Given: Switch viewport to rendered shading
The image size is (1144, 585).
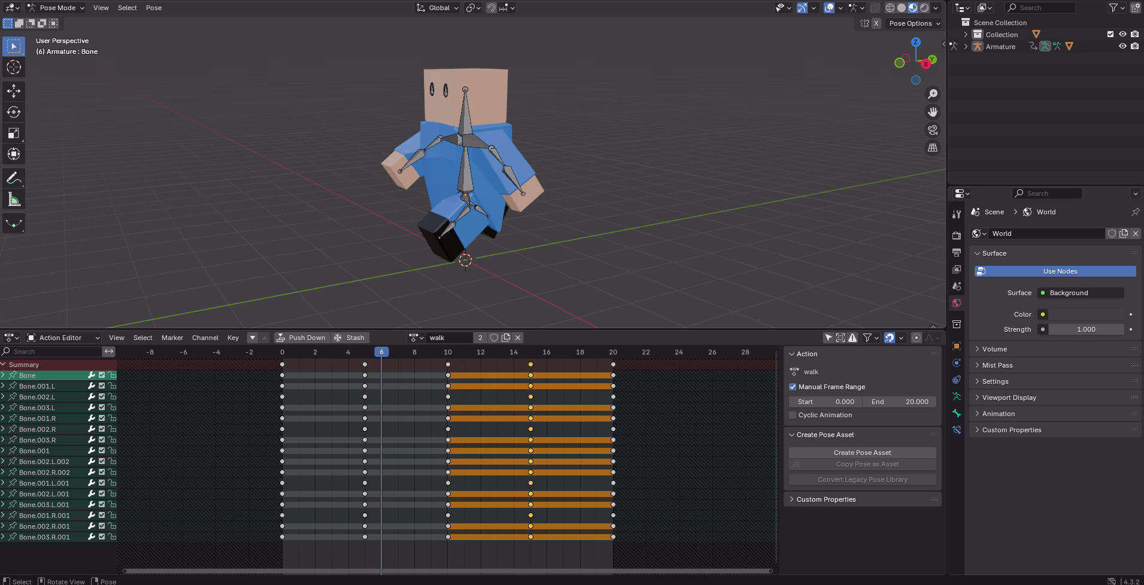Looking at the screenshot, I should [924, 8].
